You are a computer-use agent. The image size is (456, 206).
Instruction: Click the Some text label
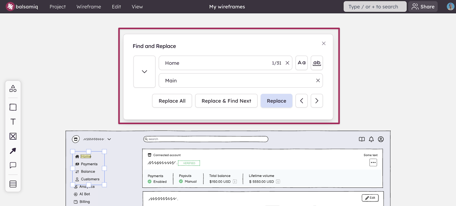click(x=371, y=155)
